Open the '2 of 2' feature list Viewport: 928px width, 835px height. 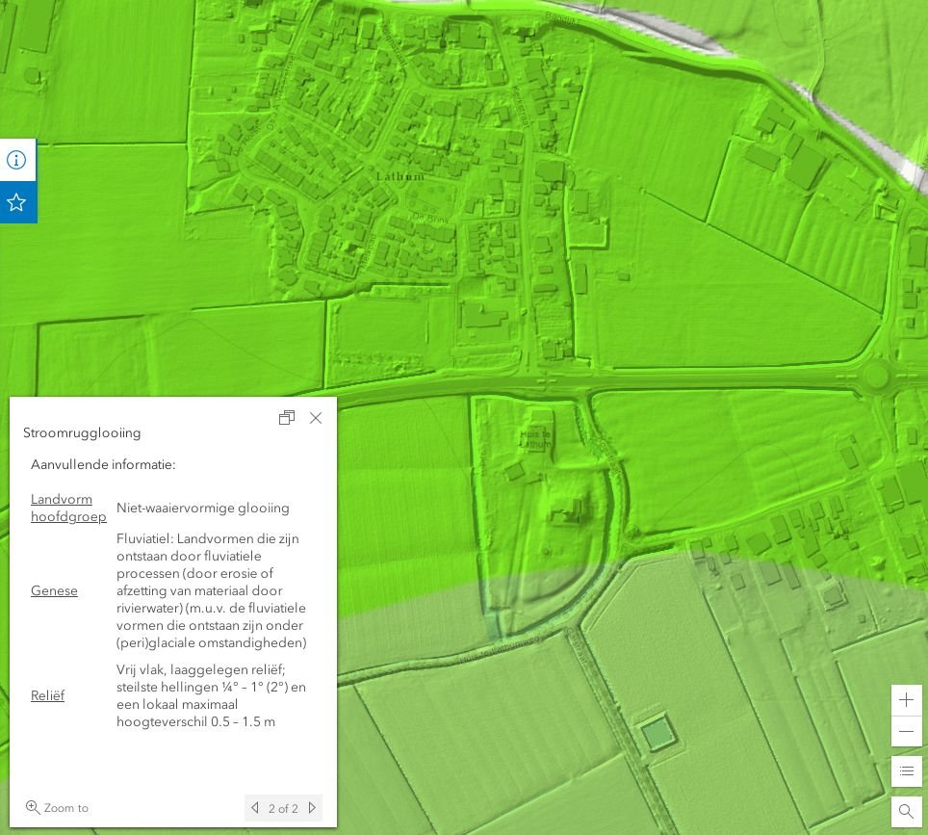283,808
